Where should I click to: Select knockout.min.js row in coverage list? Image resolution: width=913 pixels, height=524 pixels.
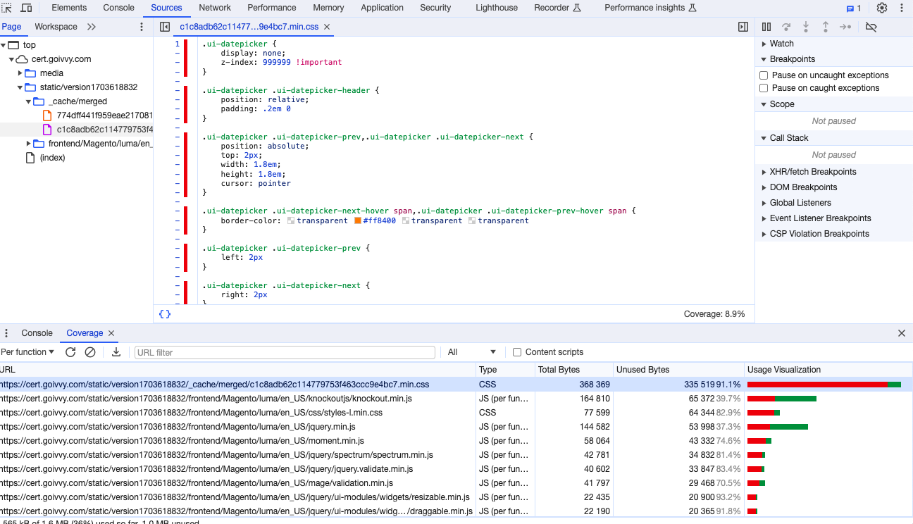pos(211,399)
